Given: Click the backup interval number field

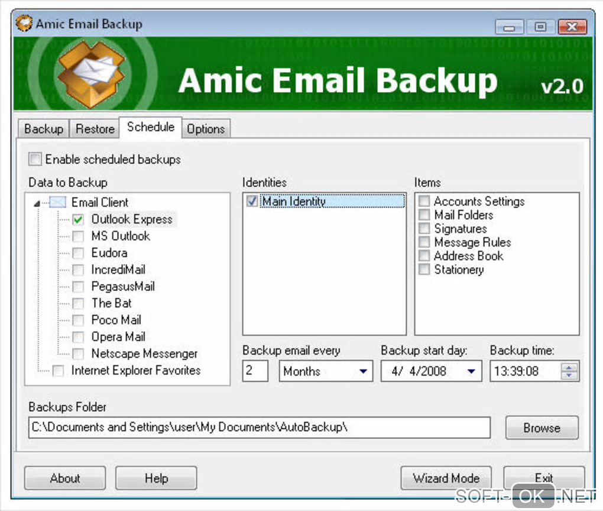Looking at the screenshot, I should click(255, 371).
